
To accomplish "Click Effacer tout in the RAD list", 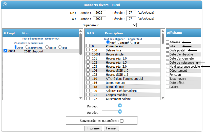I will [135, 39].
